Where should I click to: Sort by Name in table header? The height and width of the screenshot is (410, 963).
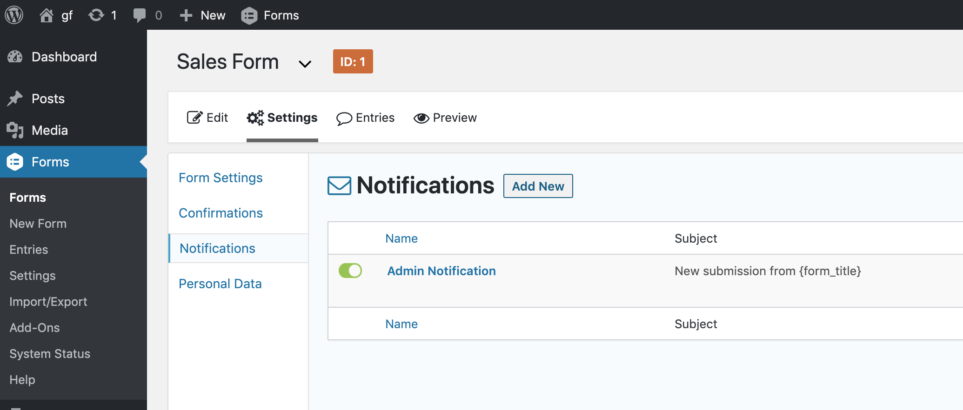pyautogui.click(x=401, y=238)
